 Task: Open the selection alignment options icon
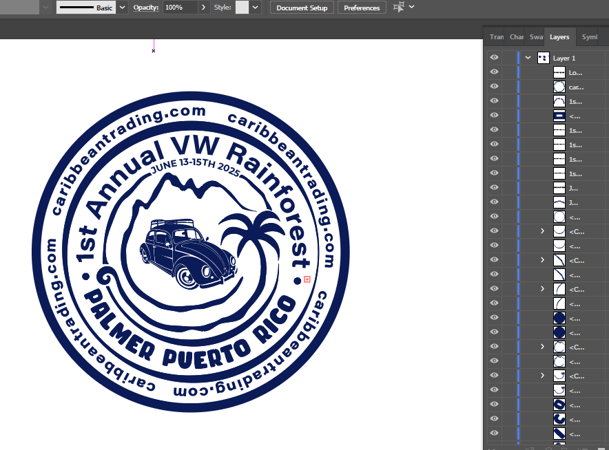pyautogui.click(x=399, y=7)
